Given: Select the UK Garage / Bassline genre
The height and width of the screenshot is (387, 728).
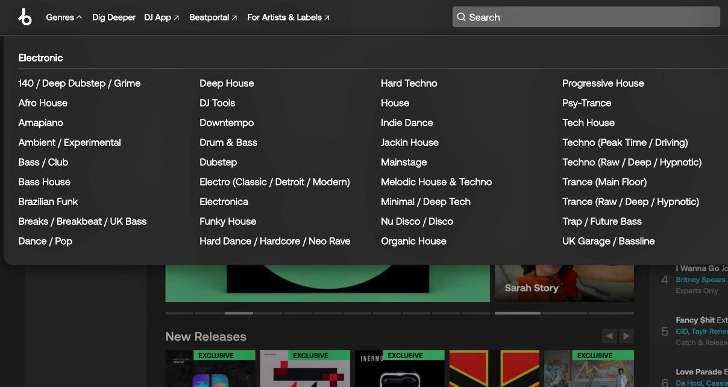Looking at the screenshot, I should pos(609,241).
